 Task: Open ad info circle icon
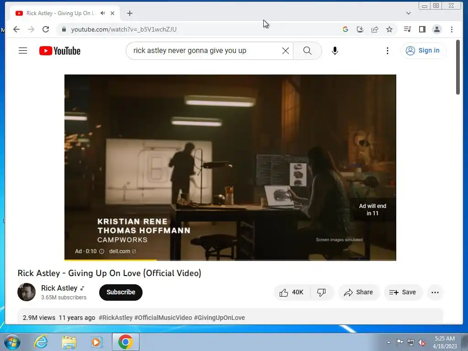tap(101, 251)
